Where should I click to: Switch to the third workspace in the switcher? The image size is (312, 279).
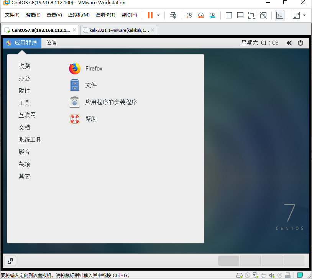272,261
